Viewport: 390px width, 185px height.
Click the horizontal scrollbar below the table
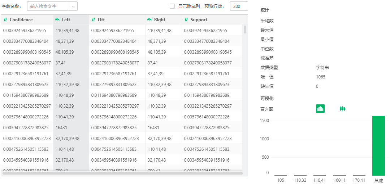point(122,173)
